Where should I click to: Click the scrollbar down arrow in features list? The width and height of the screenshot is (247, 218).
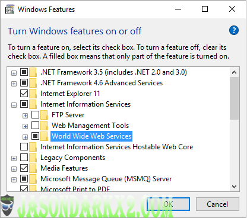click(x=234, y=186)
